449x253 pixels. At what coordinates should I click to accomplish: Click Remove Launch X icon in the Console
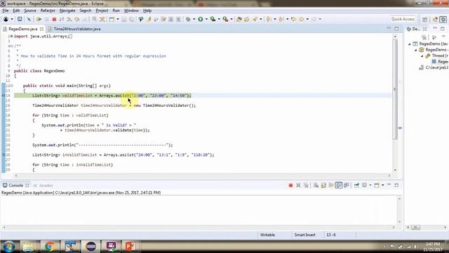tap(298, 186)
